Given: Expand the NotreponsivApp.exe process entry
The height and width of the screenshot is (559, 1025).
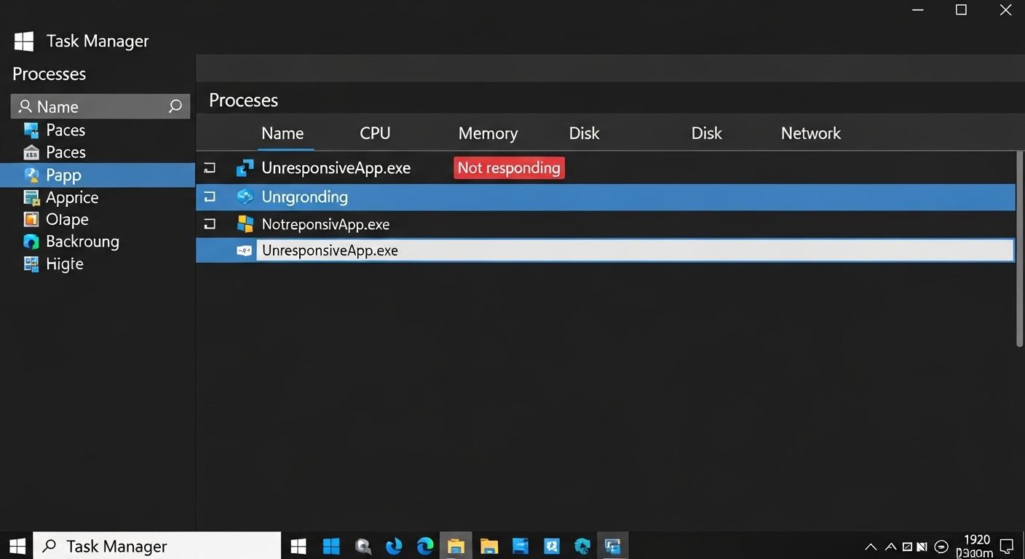Looking at the screenshot, I should click(210, 223).
